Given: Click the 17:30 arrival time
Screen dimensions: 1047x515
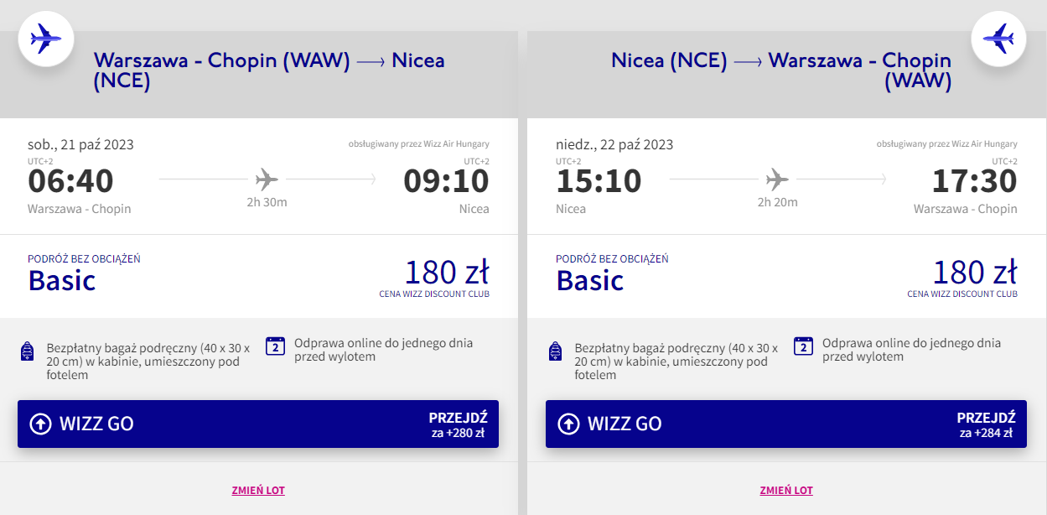Looking at the screenshot, I should 974,181.
